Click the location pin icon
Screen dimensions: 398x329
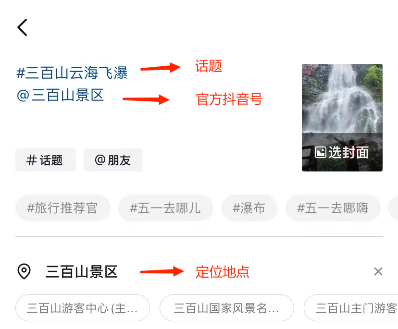(x=24, y=271)
